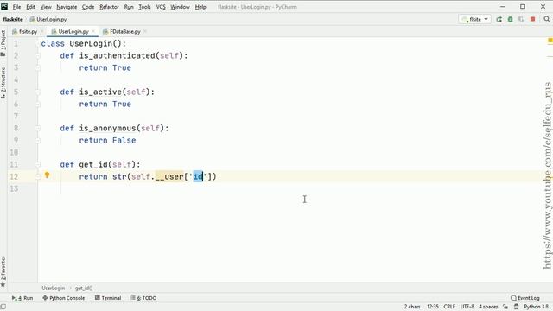553x311 pixels.
Task: Open the Terminal tool window
Action: click(108, 298)
